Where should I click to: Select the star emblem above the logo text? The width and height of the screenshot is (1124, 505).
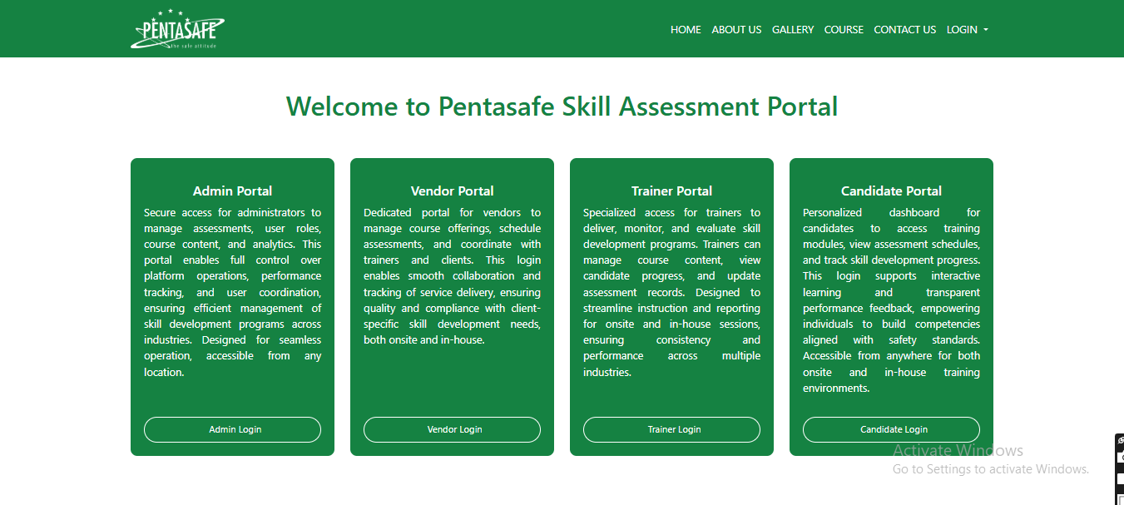click(x=171, y=11)
